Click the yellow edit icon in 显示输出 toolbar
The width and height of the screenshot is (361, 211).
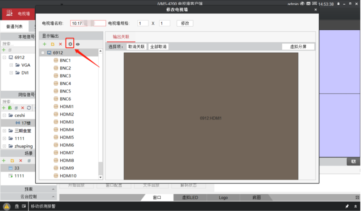tap(53, 44)
